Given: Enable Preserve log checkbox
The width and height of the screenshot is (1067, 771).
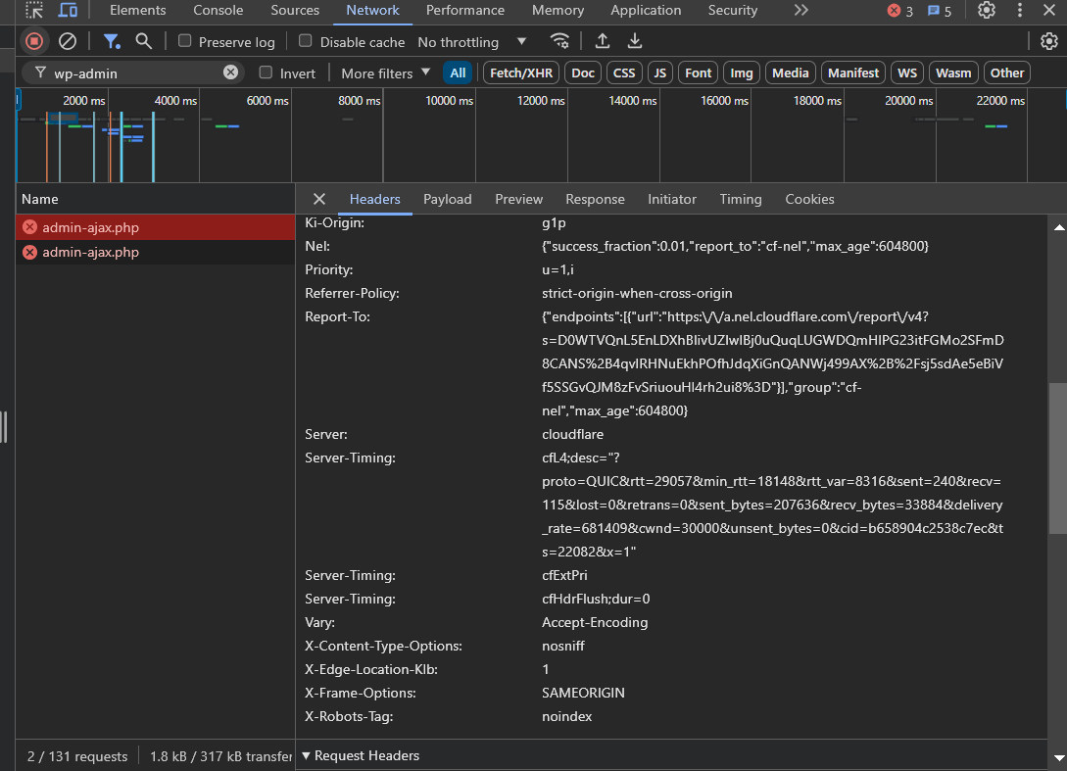Looking at the screenshot, I should pos(185,41).
